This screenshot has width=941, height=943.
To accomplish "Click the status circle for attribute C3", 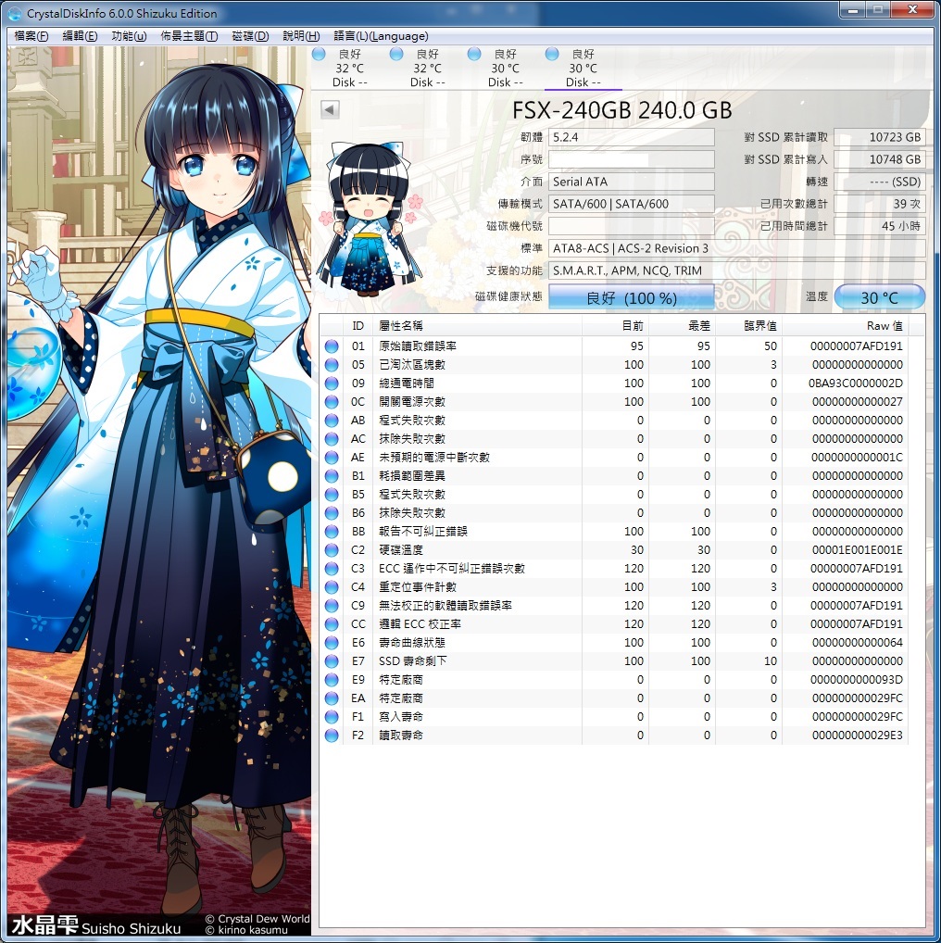I will (x=332, y=569).
